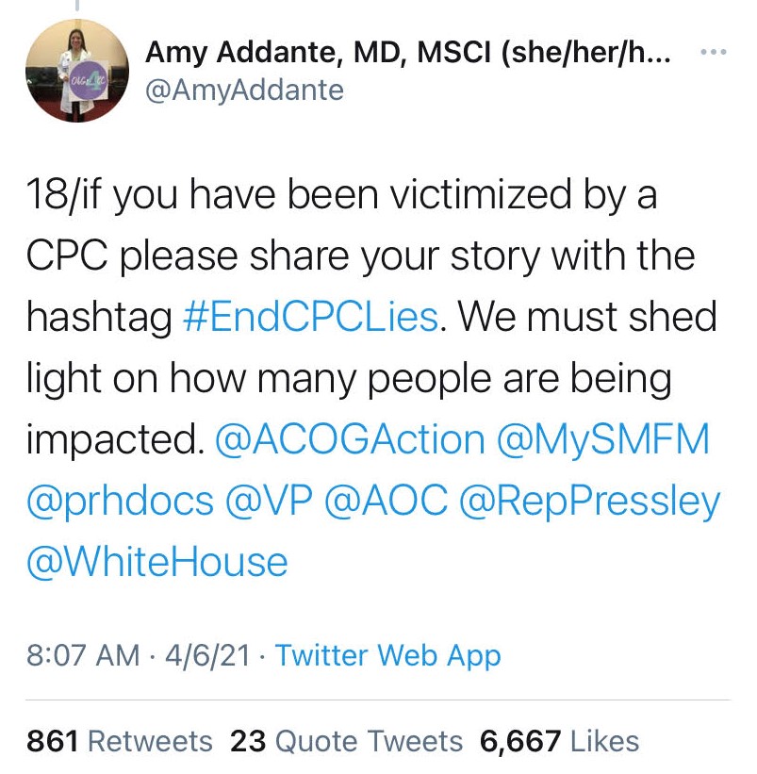View the 6,667 Likes list
The width and height of the screenshot is (757, 774).
(559, 742)
